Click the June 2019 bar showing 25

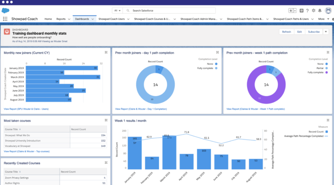point(56,91)
